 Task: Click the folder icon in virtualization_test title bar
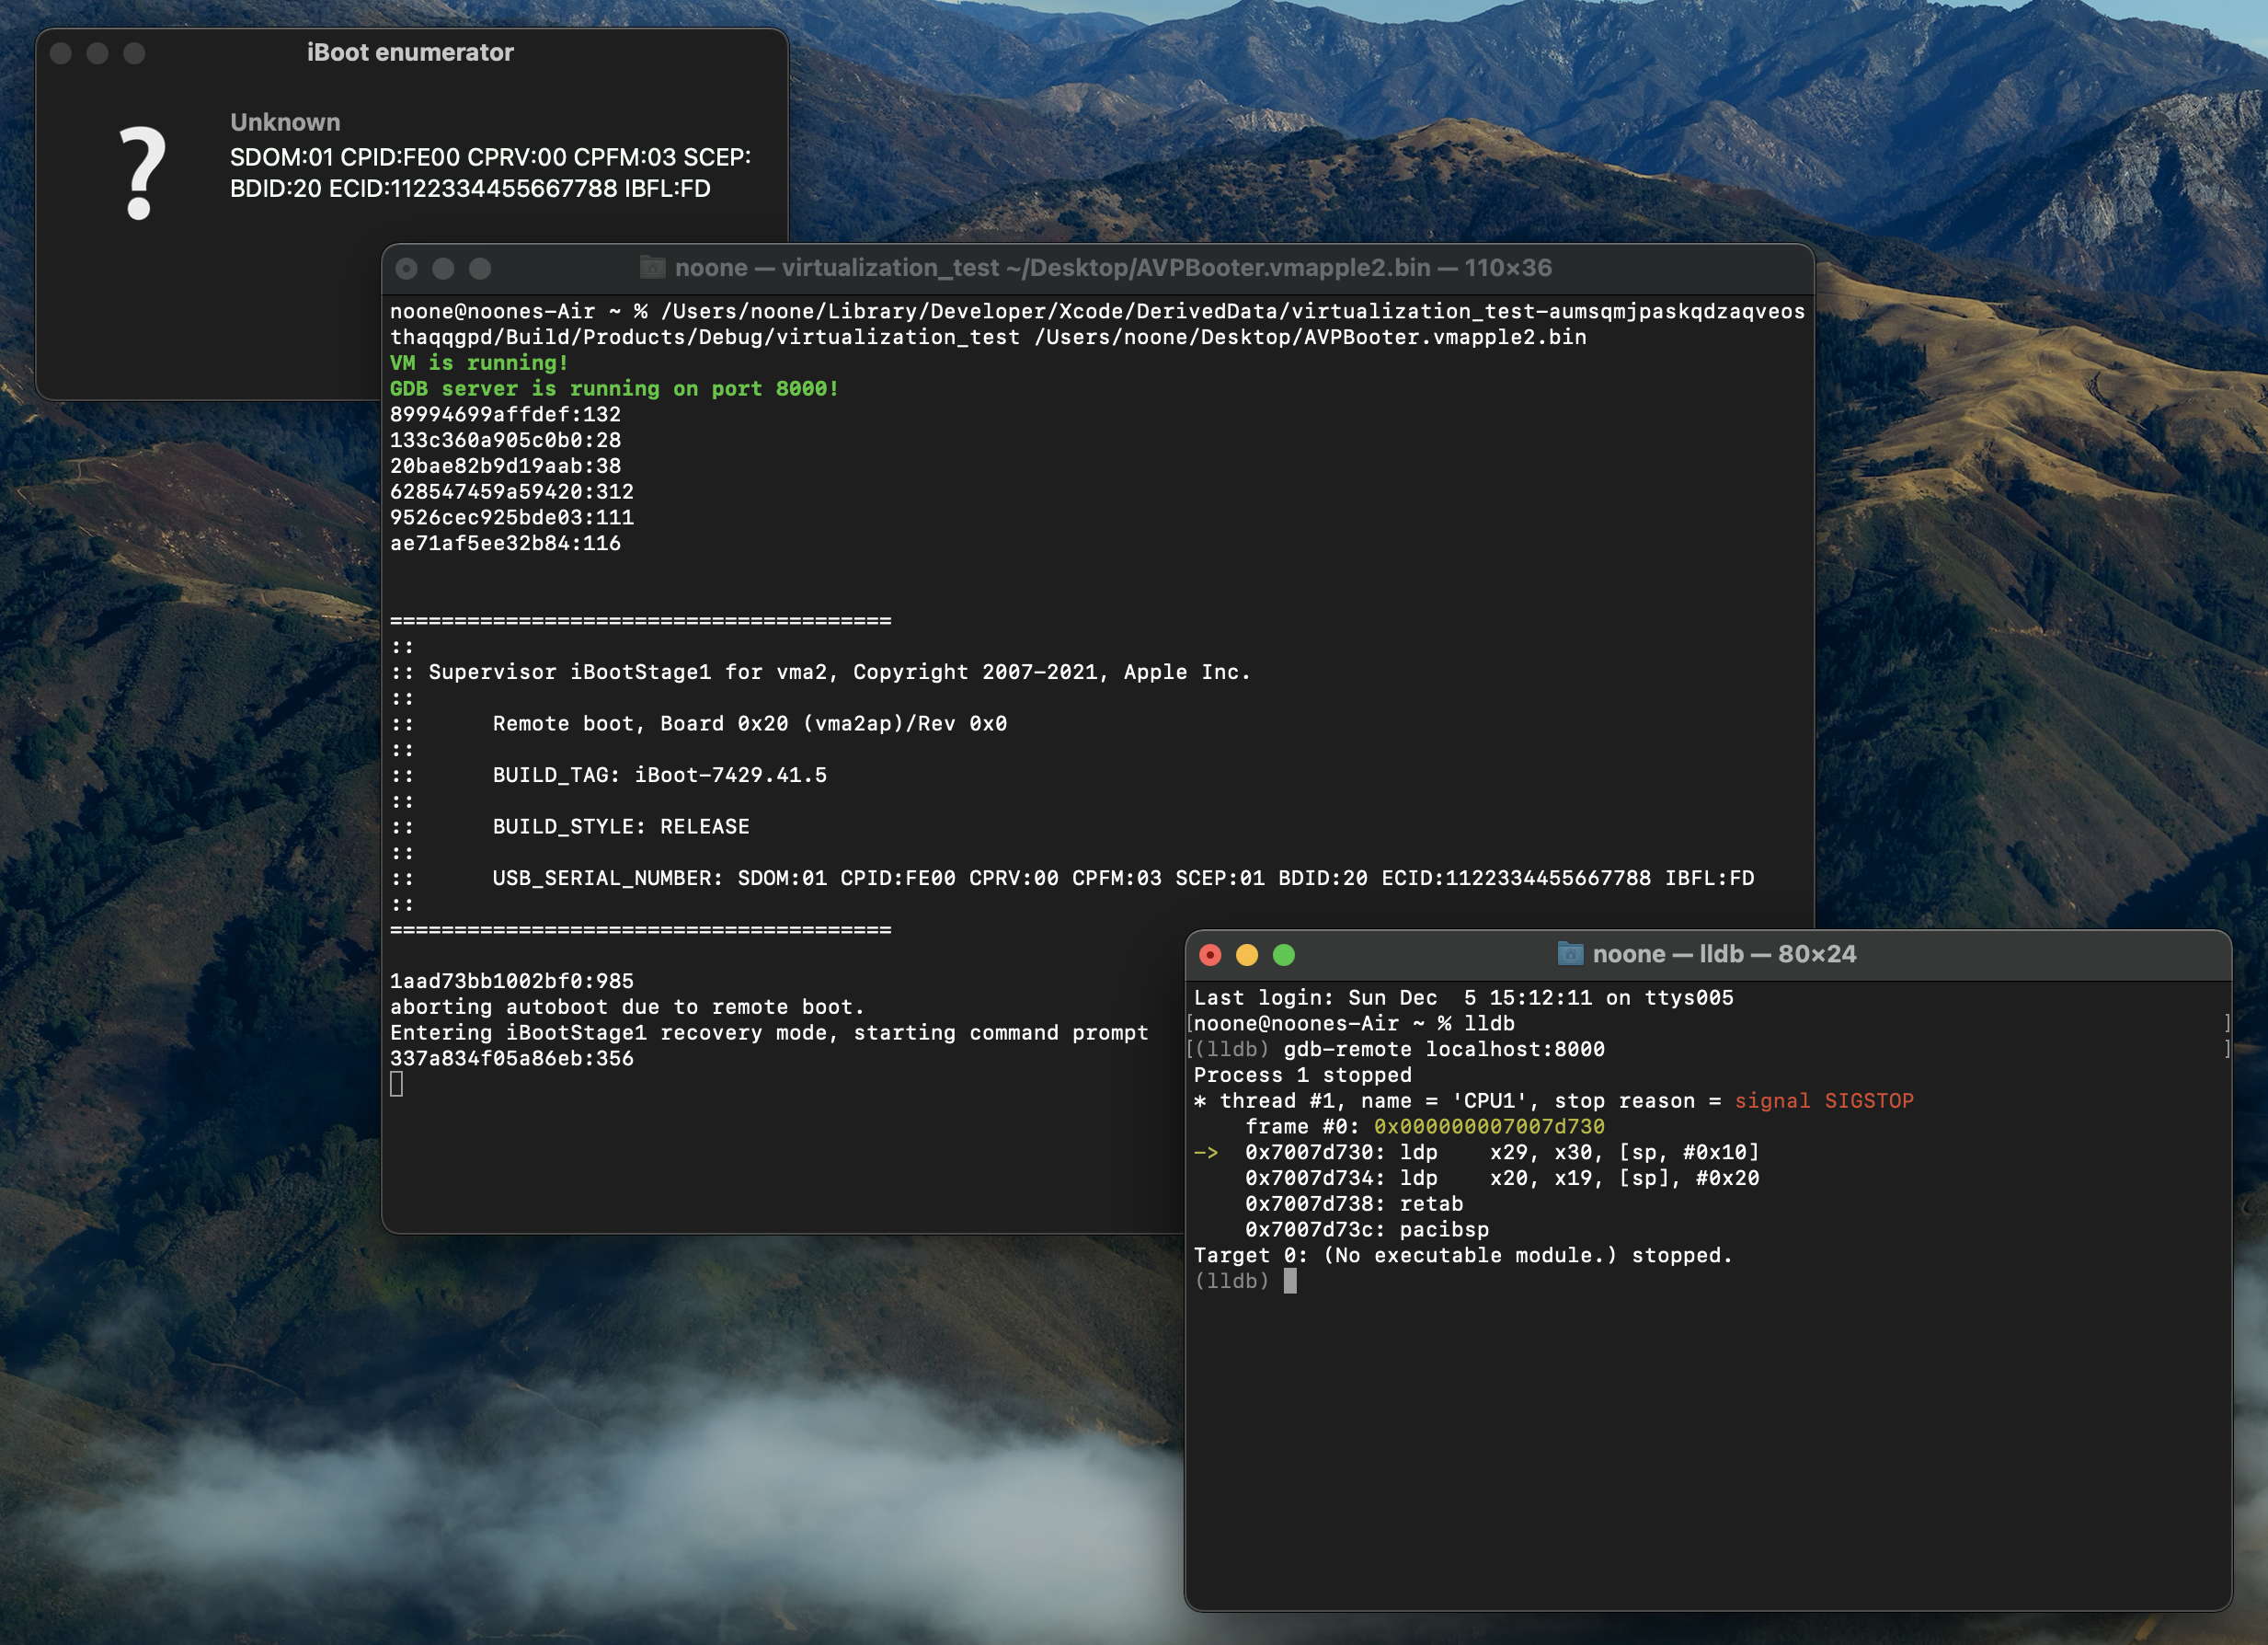click(x=652, y=267)
